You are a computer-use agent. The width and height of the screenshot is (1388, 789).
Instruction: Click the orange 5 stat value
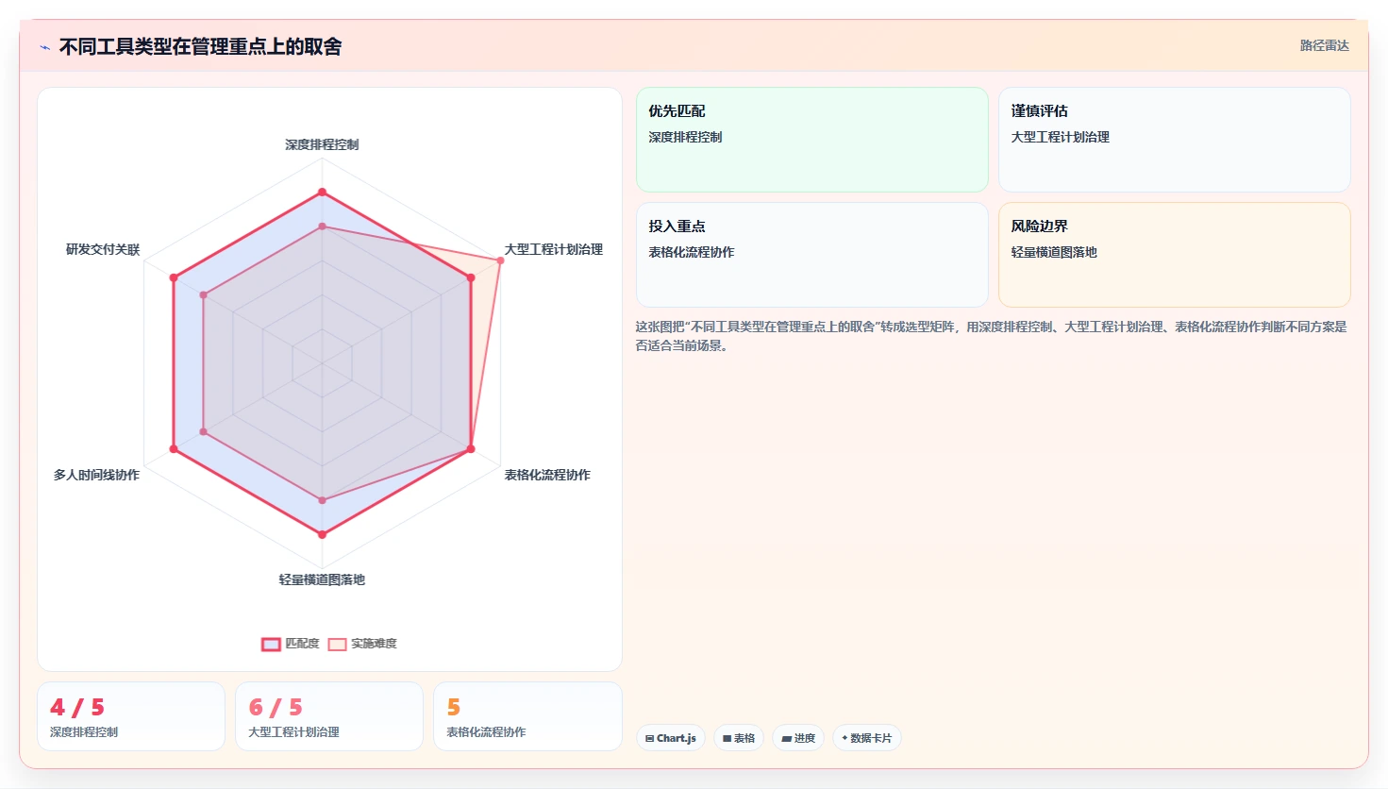pos(454,707)
